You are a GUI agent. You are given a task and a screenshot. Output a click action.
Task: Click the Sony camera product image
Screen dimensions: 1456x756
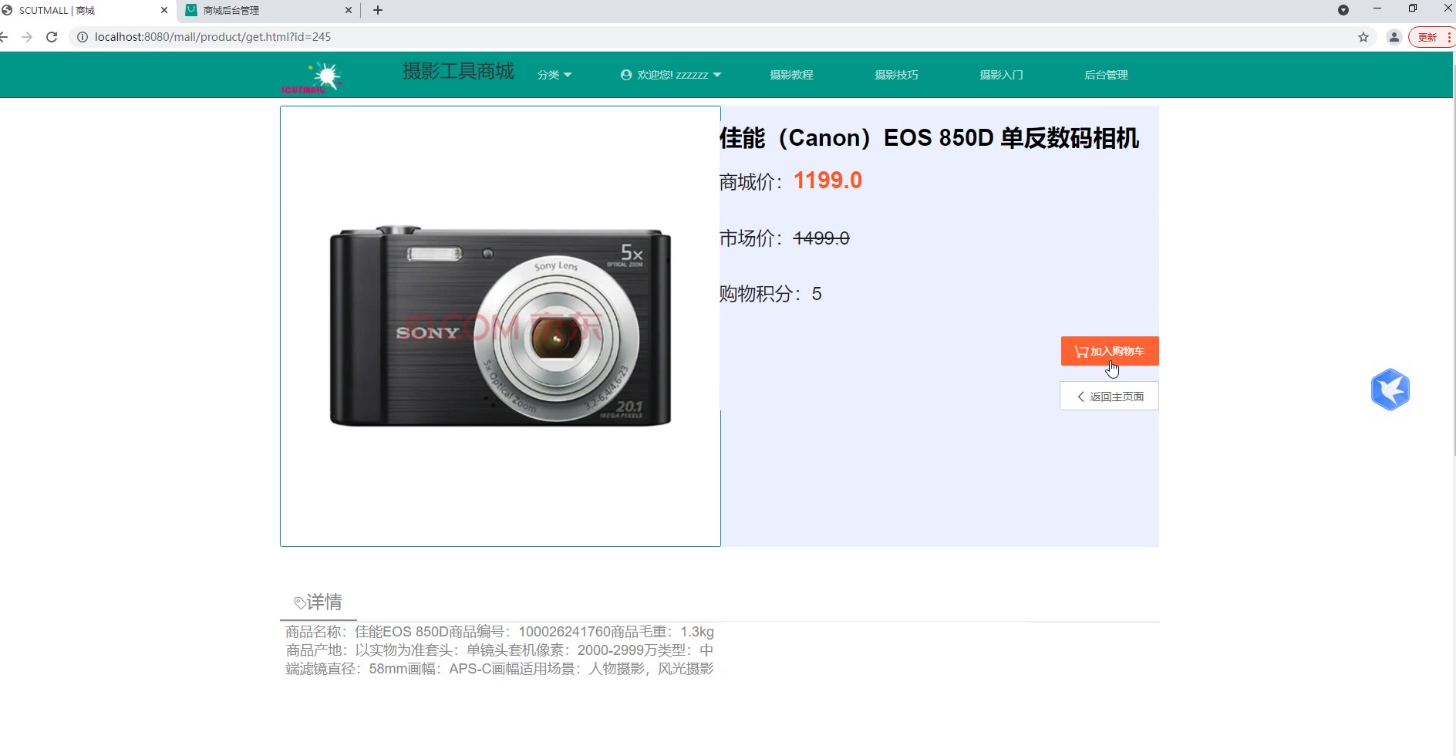coord(501,326)
